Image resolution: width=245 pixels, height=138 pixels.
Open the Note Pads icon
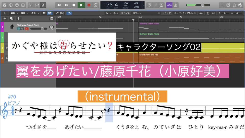click(x=228, y=5)
